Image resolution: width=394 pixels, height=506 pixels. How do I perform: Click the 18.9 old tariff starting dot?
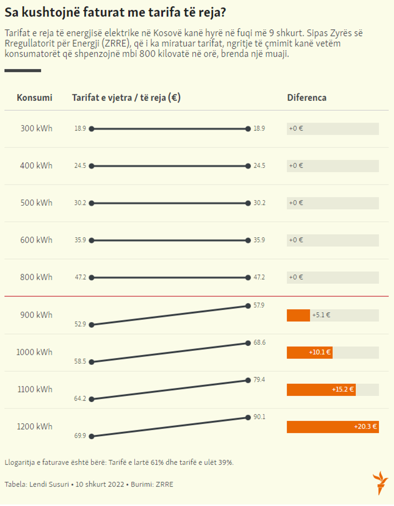coord(92,129)
